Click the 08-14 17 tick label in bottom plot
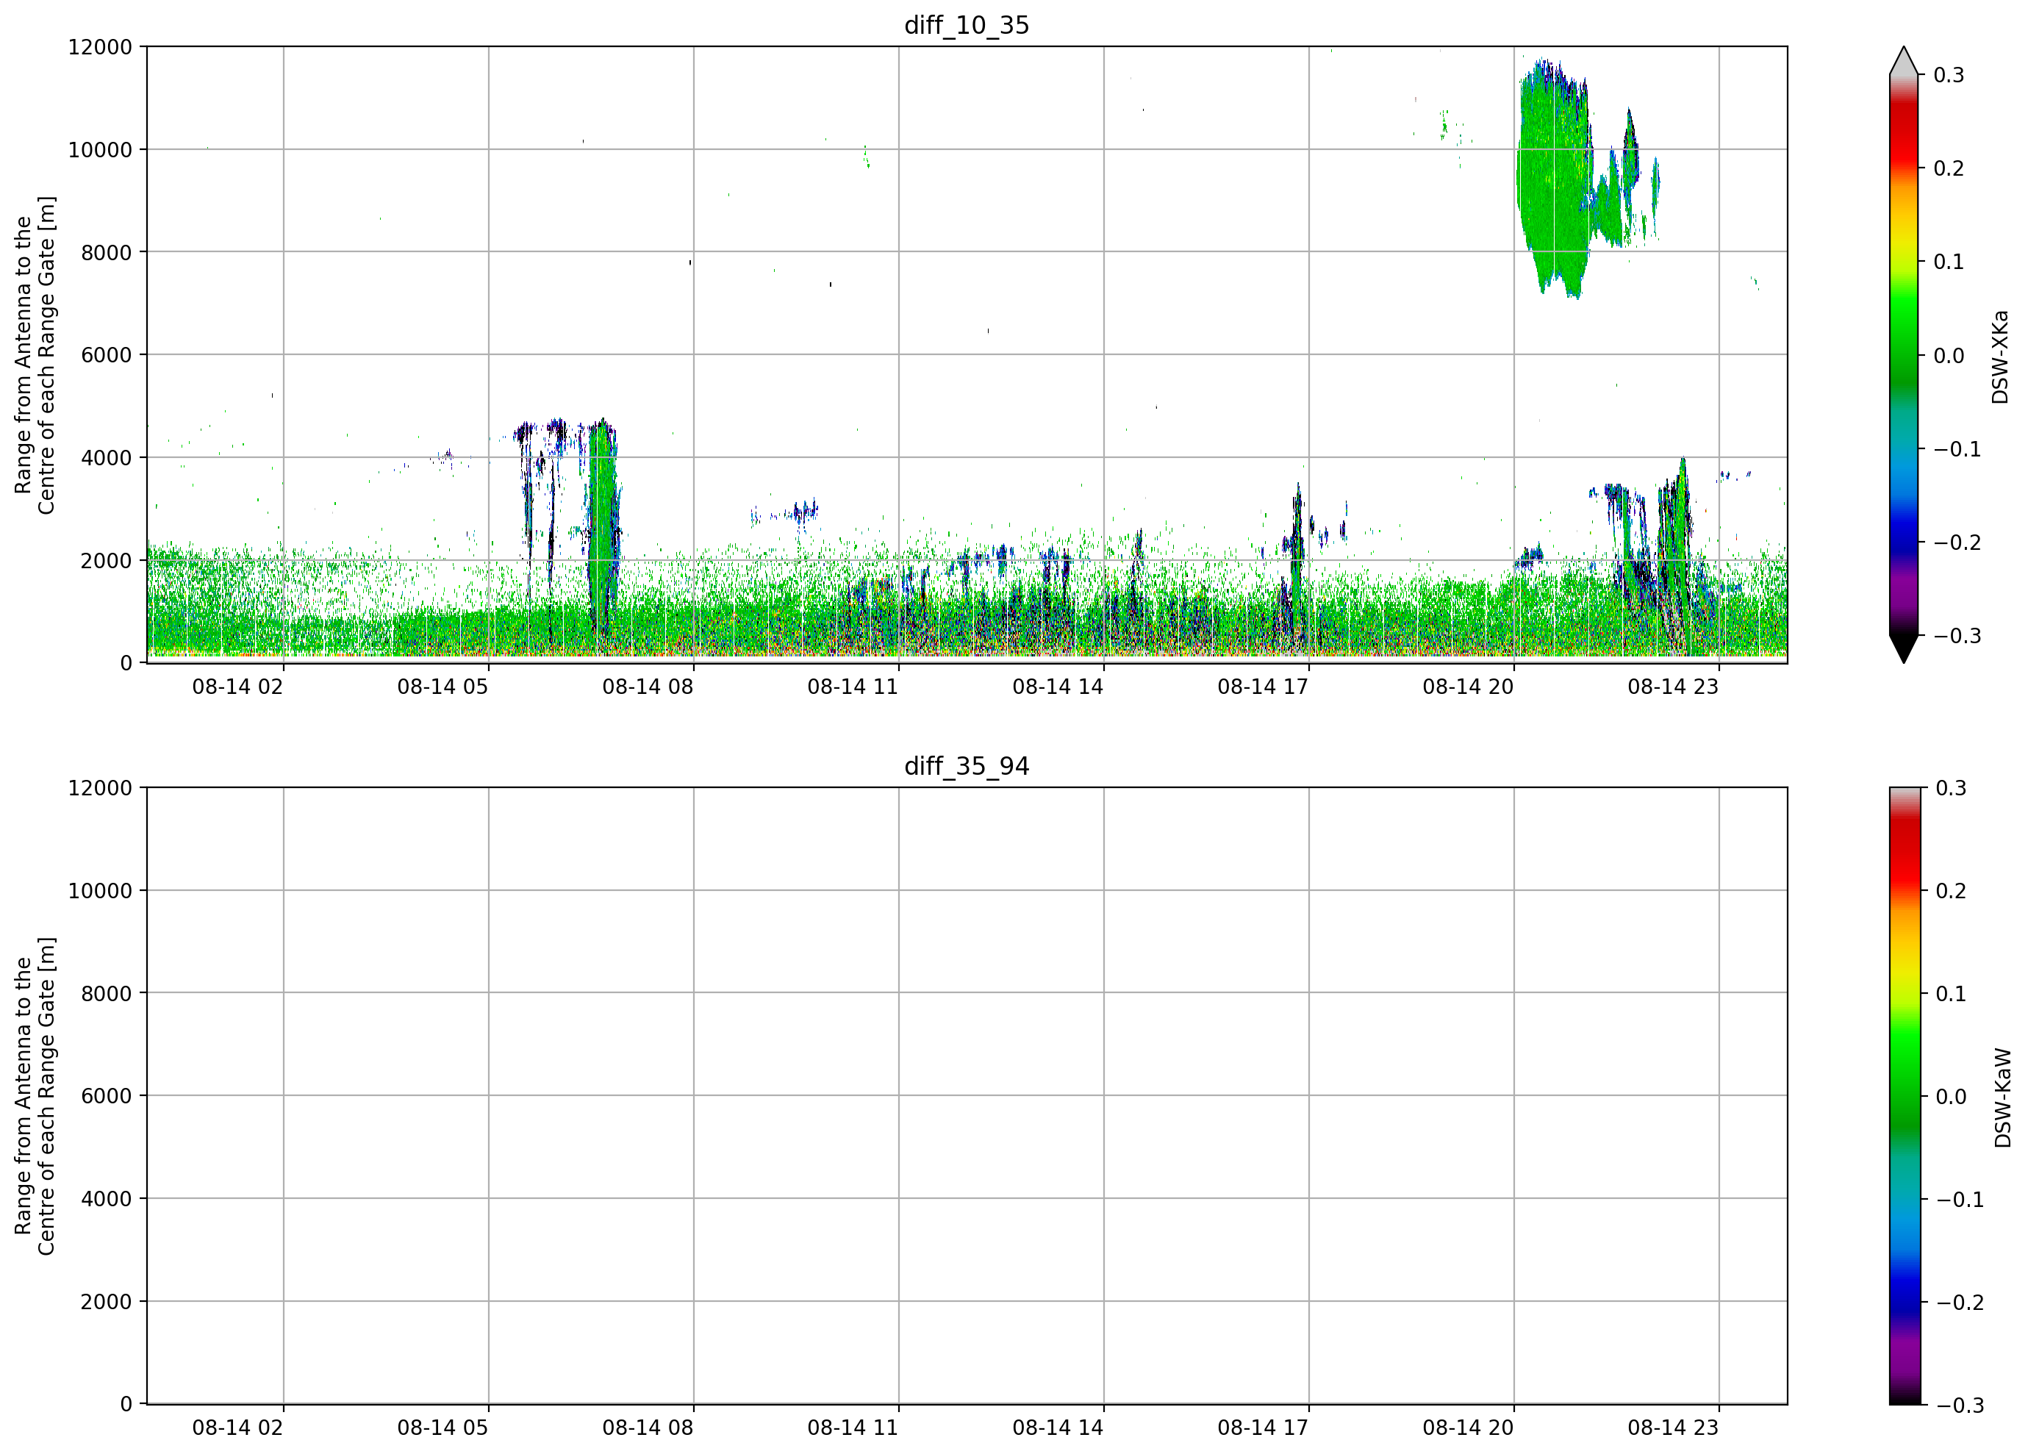The height and width of the screenshot is (1454, 2028). tap(1263, 1428)
